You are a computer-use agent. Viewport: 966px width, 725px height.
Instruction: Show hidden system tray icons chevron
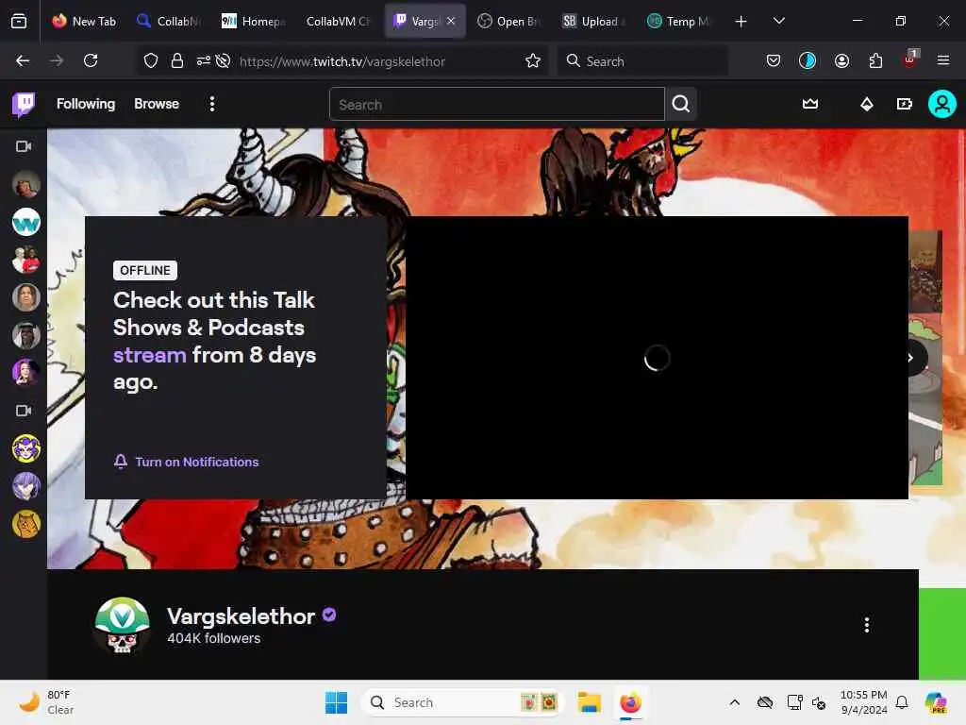click(x=734, y=702)
